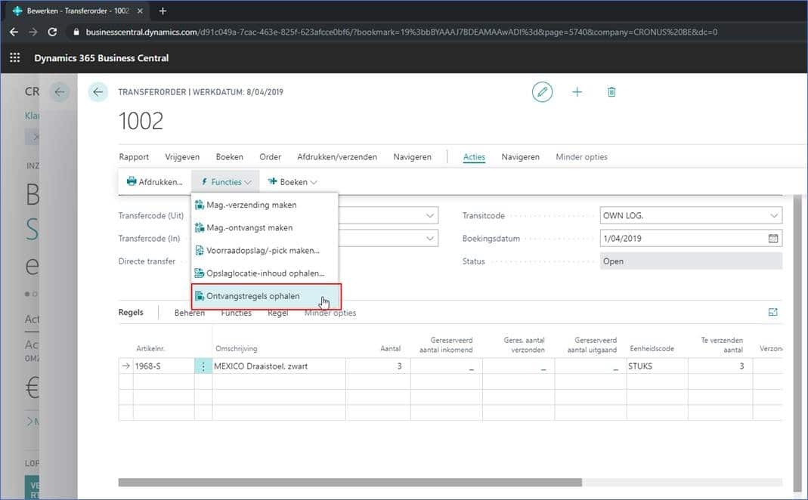Switch to the Acties tab
The height and width of the screenshot is (500, 808).
[x=474, y=157]
